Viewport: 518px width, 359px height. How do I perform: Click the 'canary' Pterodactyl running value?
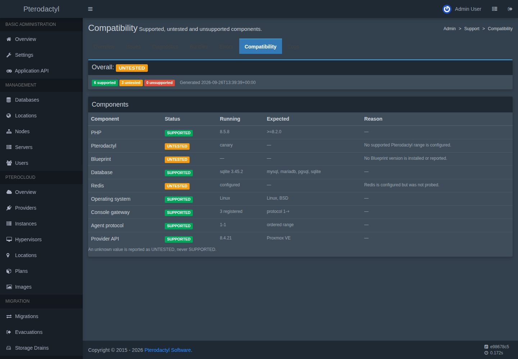[226, 145]
